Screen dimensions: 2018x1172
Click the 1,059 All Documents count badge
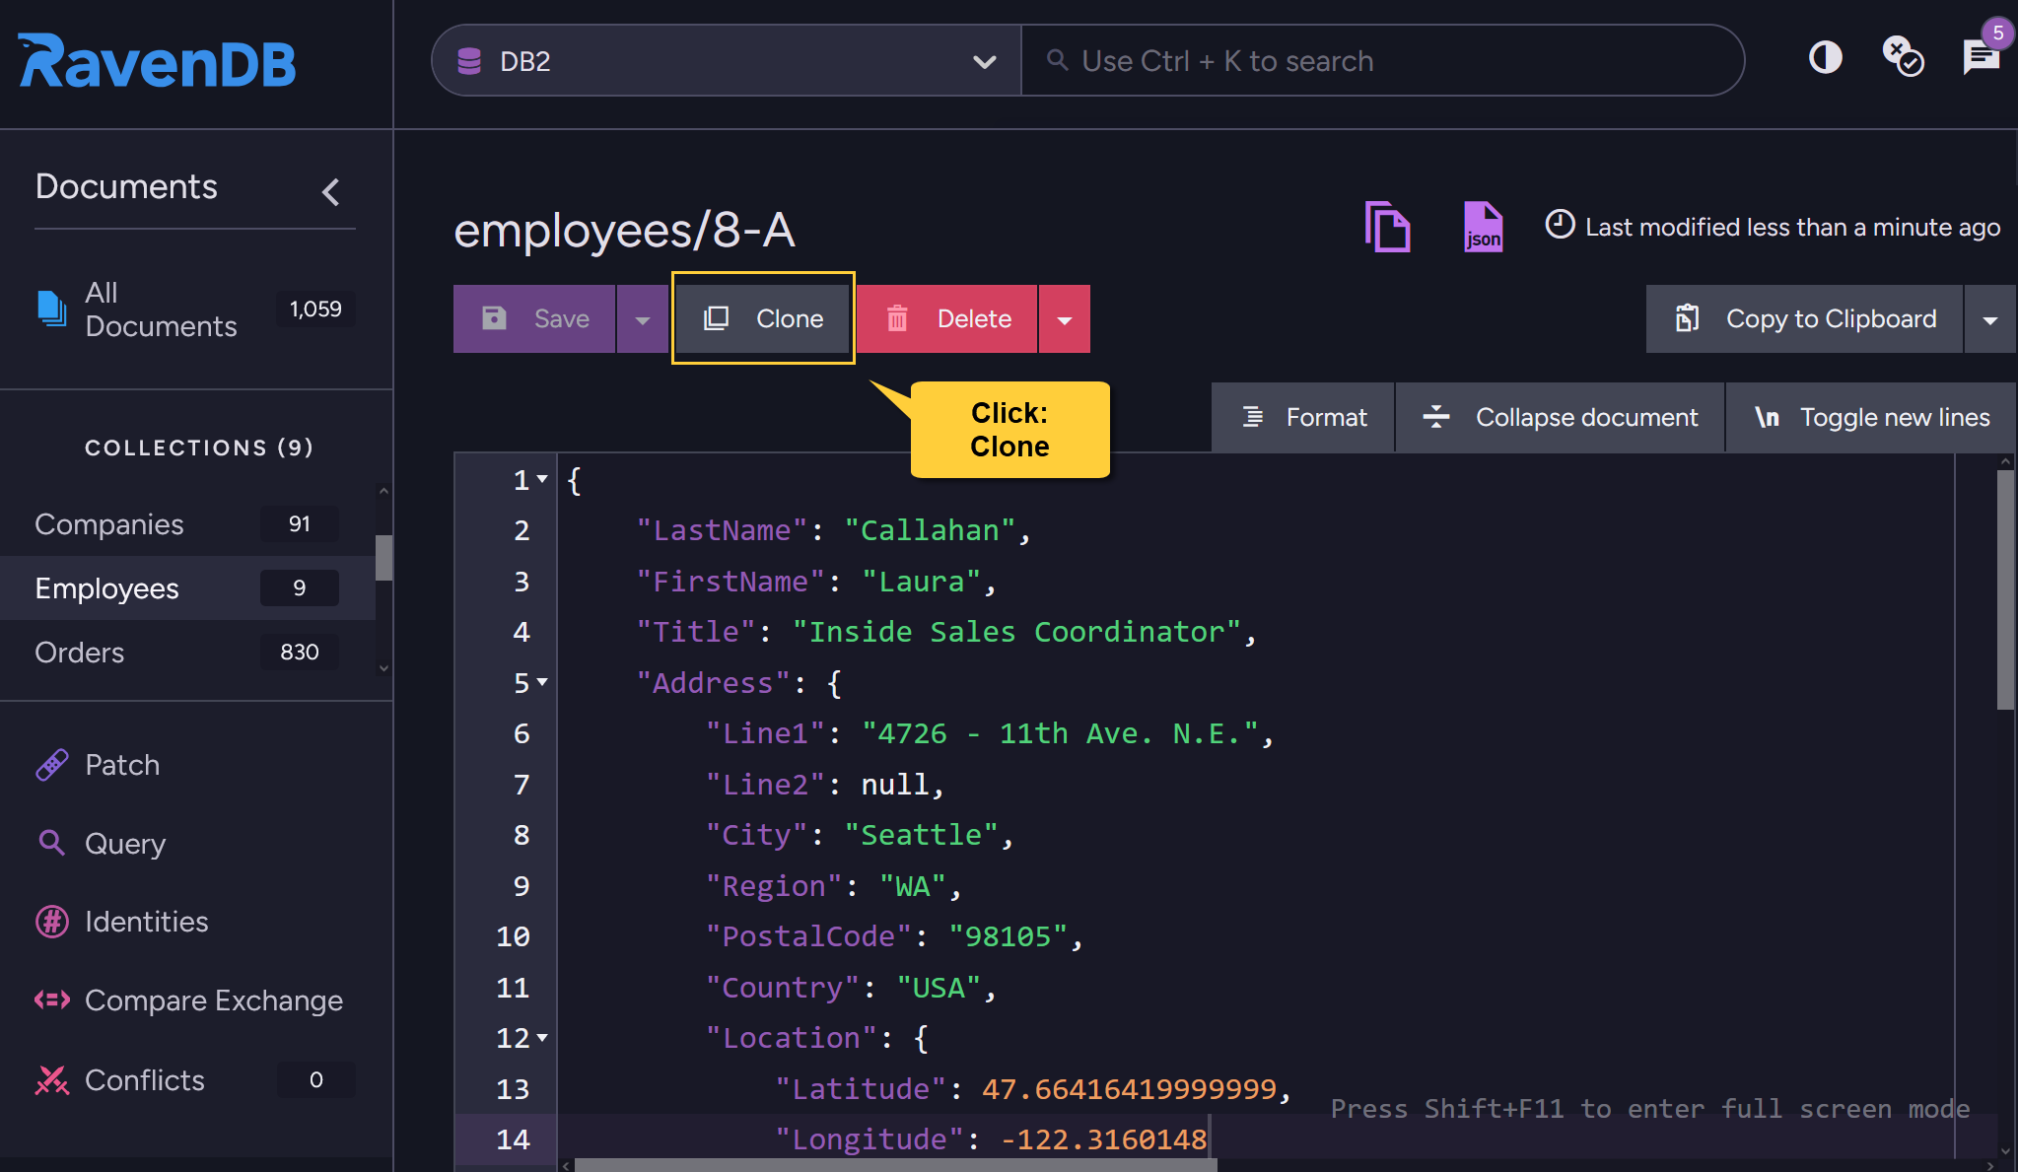tap(315, 309)
